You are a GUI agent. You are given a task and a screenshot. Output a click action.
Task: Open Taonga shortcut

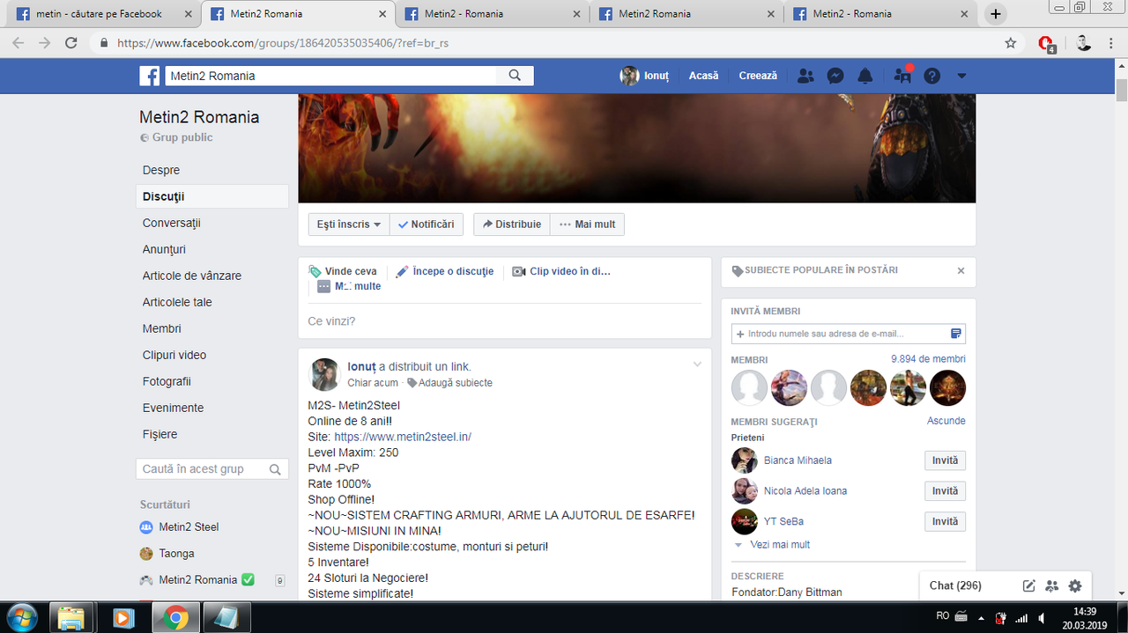pos(176,554)
